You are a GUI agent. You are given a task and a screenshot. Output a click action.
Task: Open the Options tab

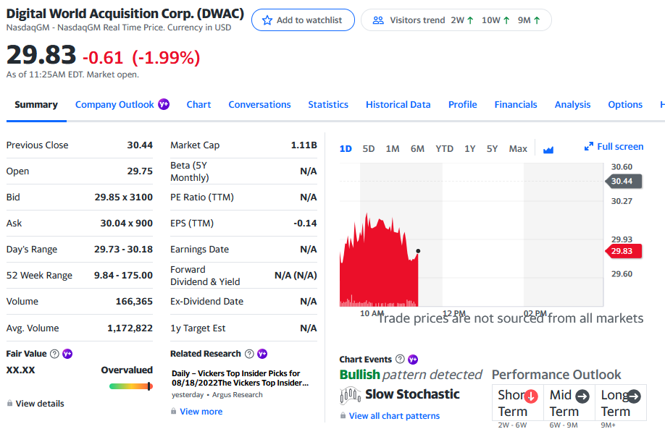coord(625,105)
